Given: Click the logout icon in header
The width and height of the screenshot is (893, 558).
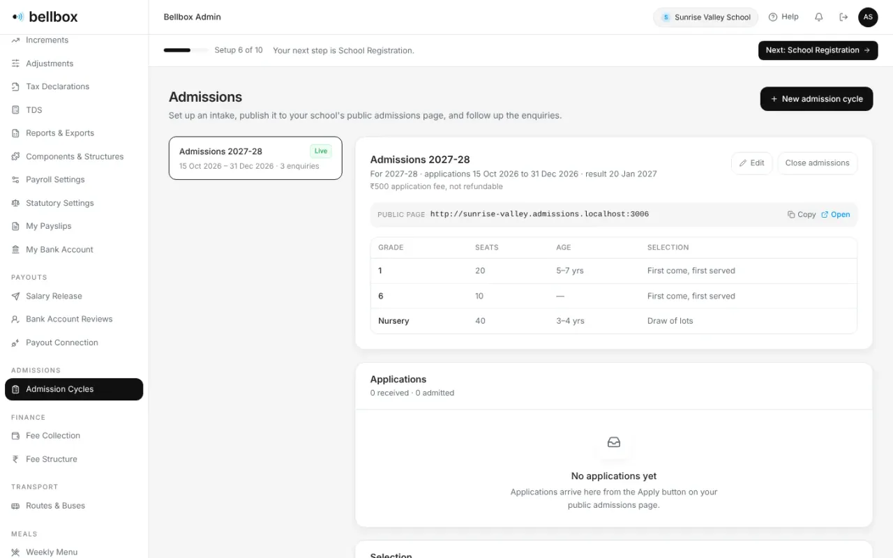Looking at the screenshot, I should [x=843, y=17].
